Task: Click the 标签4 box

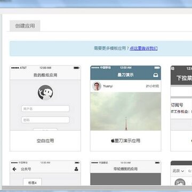Action: (x=33, y=182)
